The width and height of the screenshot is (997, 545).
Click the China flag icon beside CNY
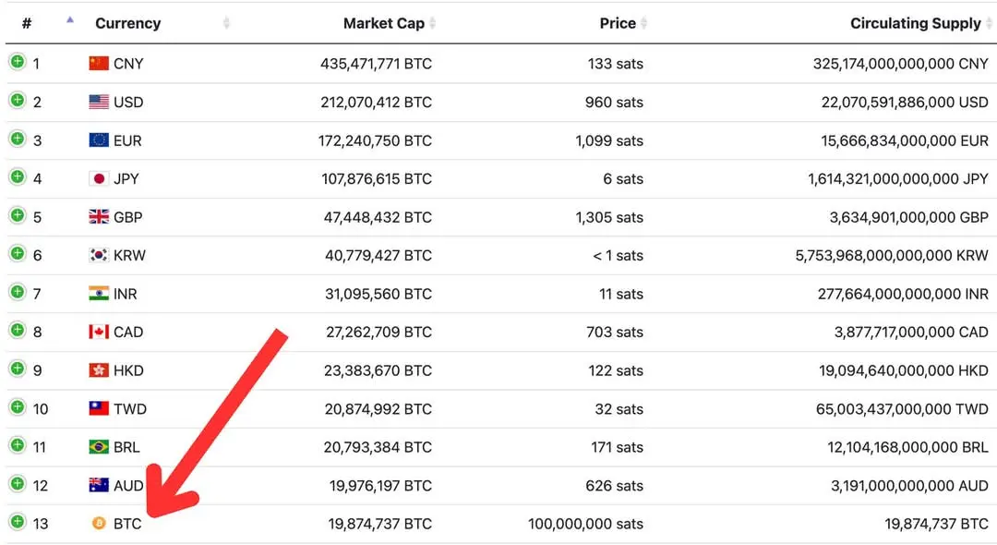(x=99, y=64)
